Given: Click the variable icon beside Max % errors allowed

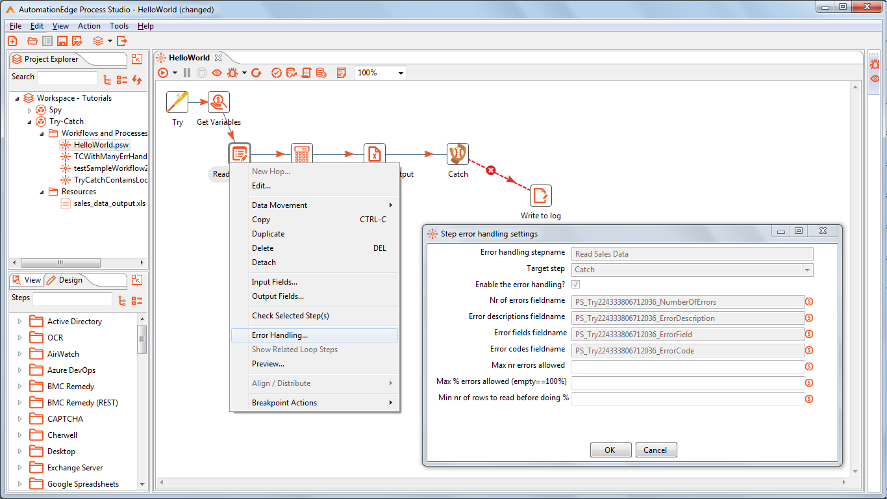Looking at the screenshot, I should pyautogui.click(x=810, y=383).
